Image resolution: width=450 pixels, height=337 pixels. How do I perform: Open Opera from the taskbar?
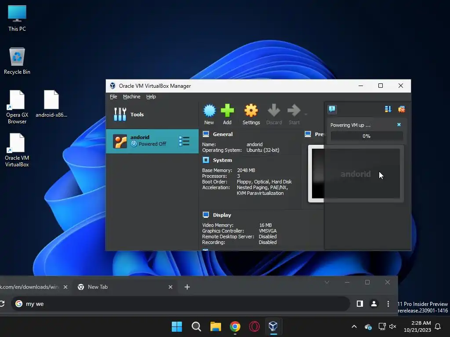(x=254, y=326)
